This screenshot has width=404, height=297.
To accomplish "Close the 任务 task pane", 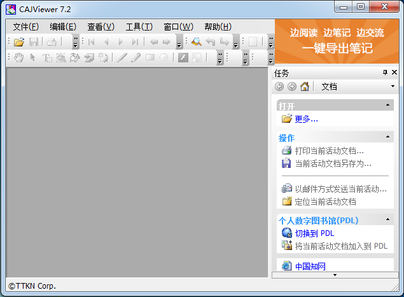I will [394, 73].
